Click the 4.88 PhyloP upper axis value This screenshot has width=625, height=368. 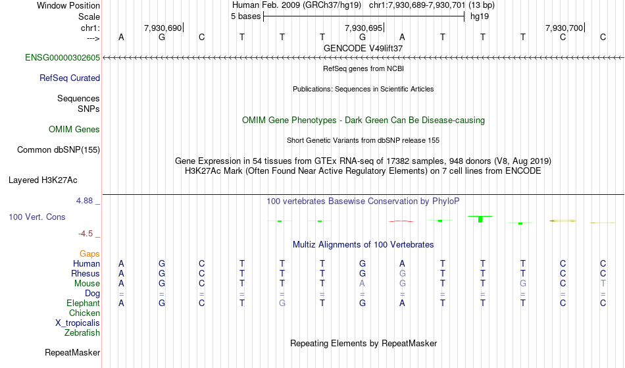pyautogui.click(x=84, y=201)
